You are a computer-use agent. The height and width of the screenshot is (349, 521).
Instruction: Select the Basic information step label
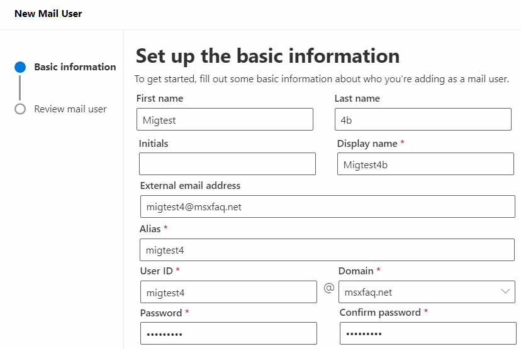point(75,67)
